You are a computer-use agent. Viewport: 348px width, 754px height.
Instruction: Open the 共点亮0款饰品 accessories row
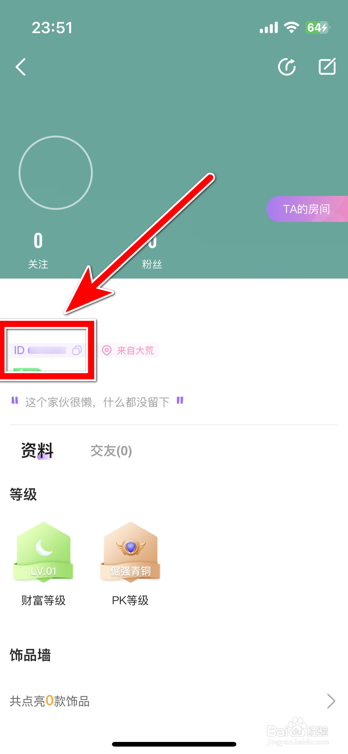coord(174,701)
